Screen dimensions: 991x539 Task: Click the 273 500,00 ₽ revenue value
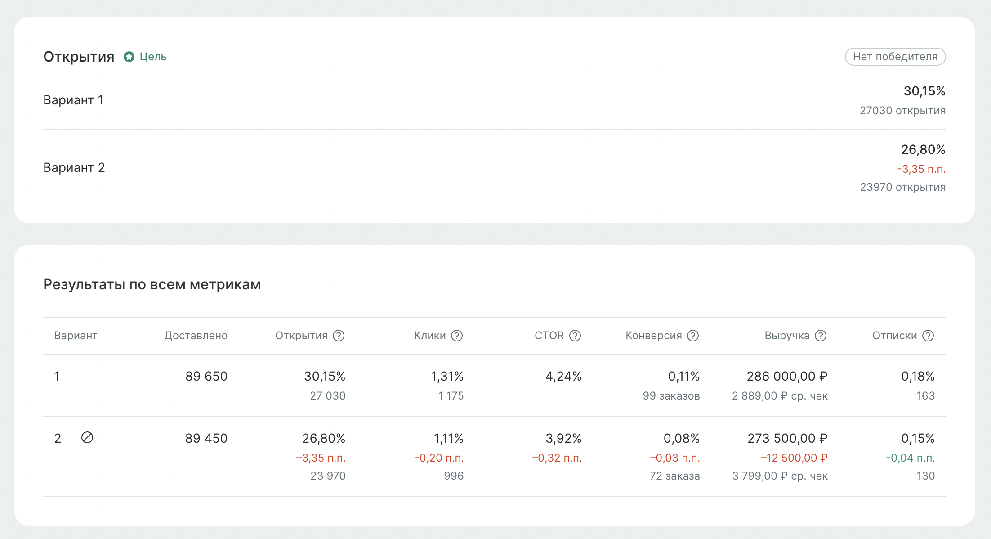click(x=787, y=438)
